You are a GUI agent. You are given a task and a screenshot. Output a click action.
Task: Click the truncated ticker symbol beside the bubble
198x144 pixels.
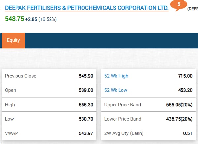click(x=193, y=9)
